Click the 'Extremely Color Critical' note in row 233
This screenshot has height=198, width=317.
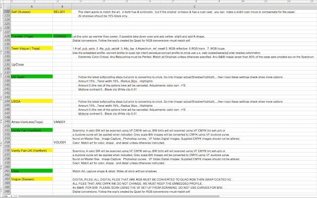click(x=194, y=57)
